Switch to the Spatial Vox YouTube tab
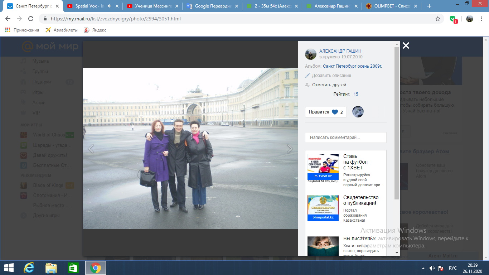The height and width of the screenshot is (275, 489). point(88,6)
